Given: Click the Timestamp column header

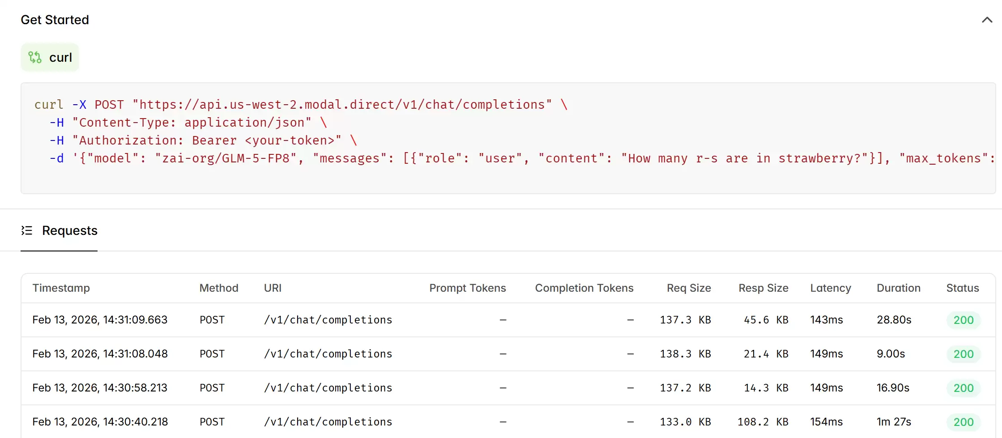Looking at the screenshot, I should tap(61, 288).
